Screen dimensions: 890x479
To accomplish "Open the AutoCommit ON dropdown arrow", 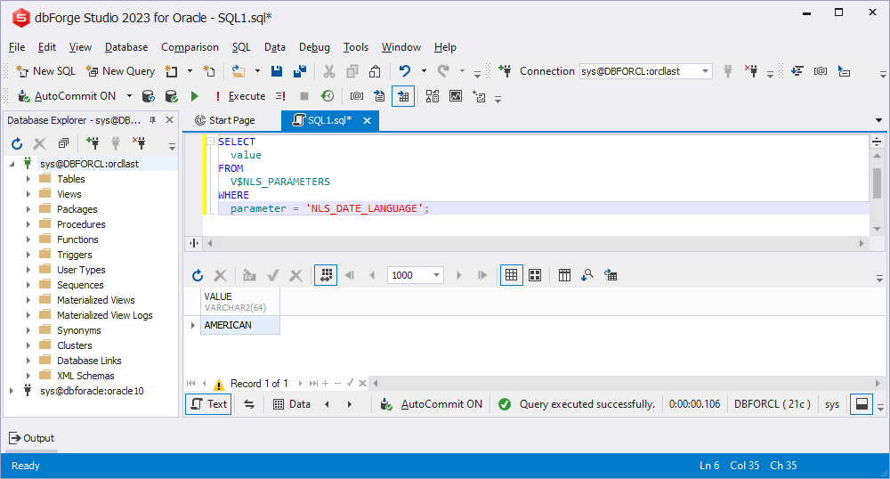I will pyautogui.click(x=129, y=96).
